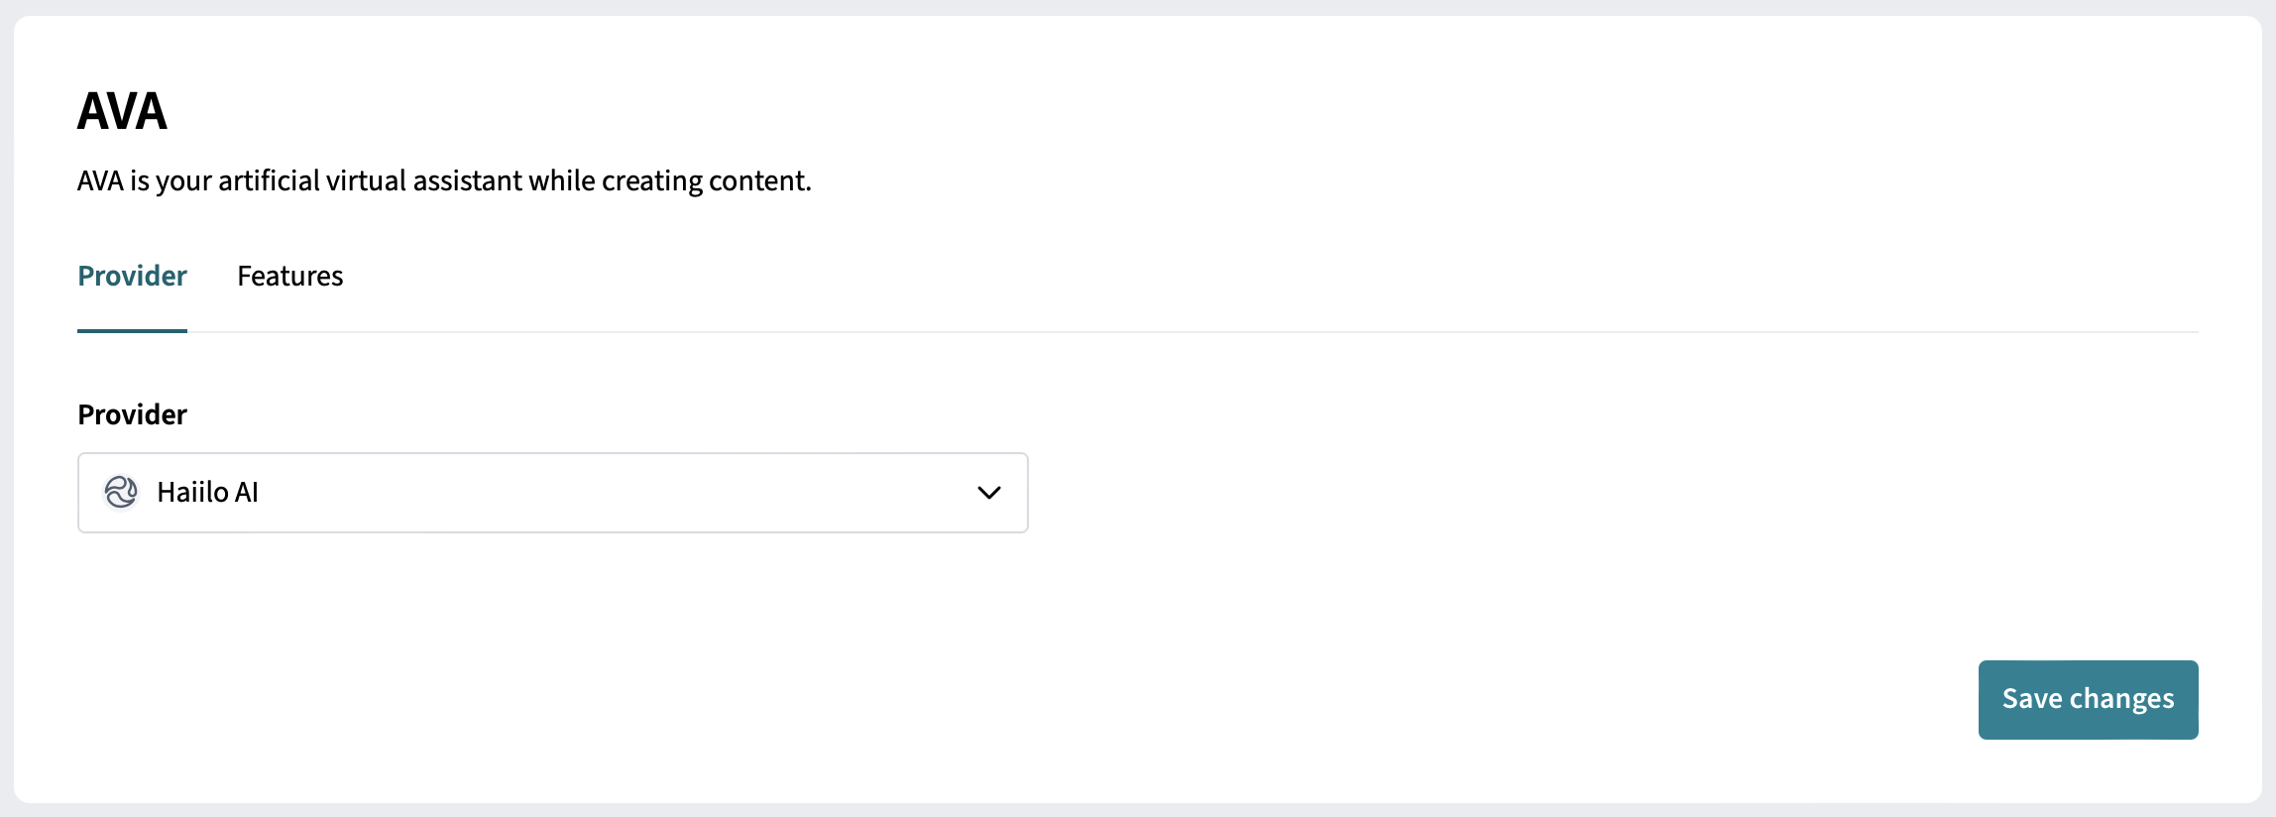The height and width of the screenshot is (817, 2276).
Task: Expand the Haiilo AI provider selection
Action: tap(552, 493)
